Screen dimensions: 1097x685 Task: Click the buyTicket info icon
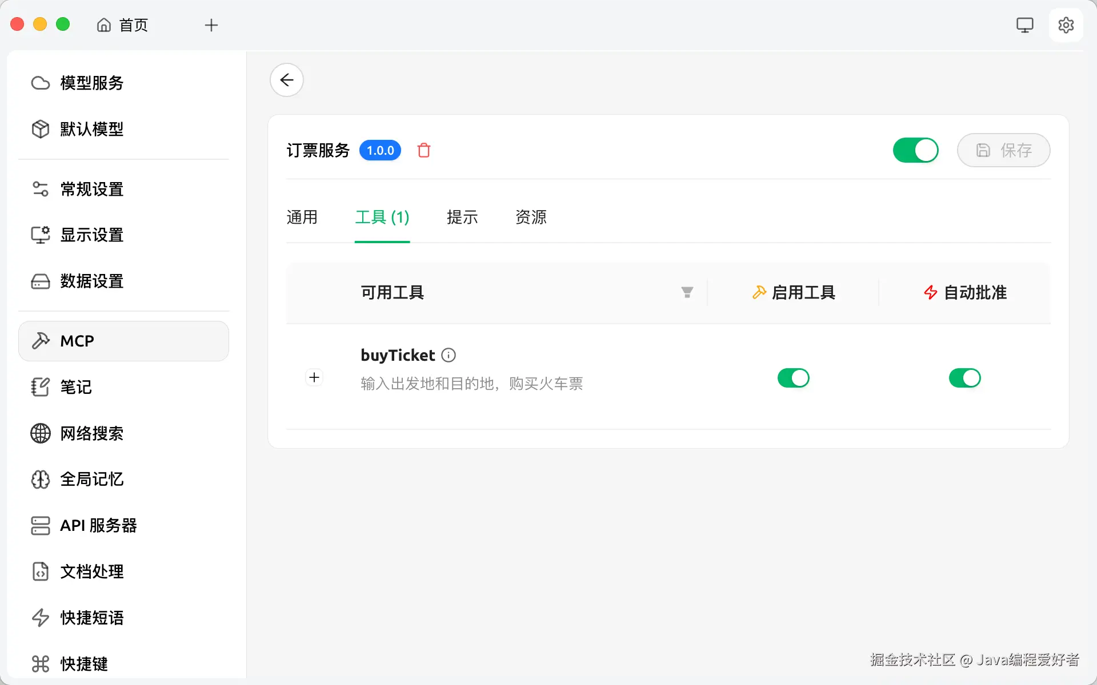[449, 355]
